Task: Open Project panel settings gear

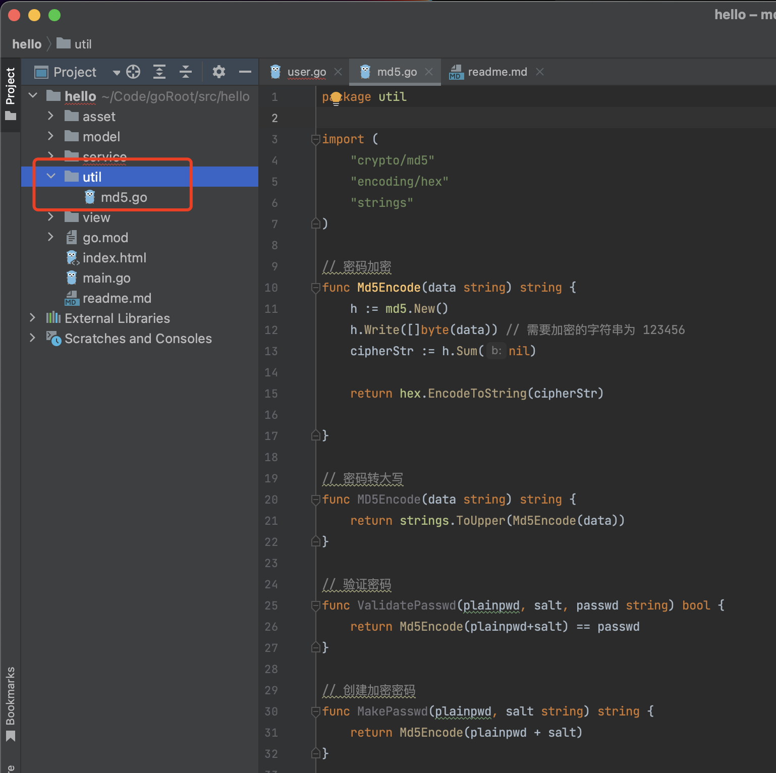Action: [218, 72]
